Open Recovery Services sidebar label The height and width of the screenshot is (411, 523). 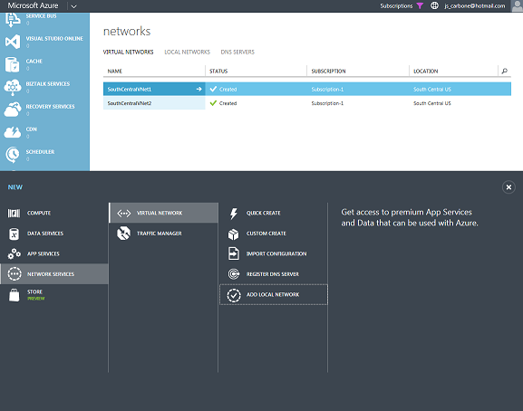click(51, 107)
